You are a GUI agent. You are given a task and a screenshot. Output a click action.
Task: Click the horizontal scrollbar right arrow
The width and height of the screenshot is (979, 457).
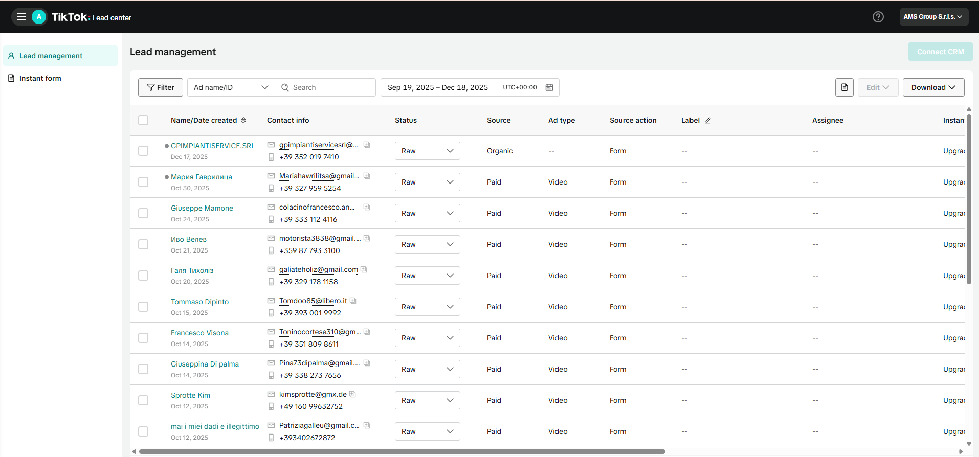point(961,451)
